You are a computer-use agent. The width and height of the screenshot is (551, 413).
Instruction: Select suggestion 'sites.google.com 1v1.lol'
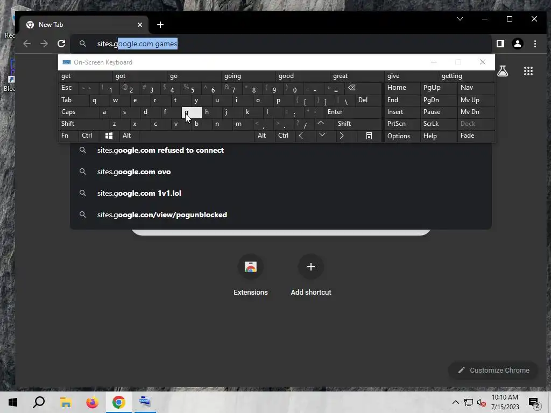[x=280, y=193]
